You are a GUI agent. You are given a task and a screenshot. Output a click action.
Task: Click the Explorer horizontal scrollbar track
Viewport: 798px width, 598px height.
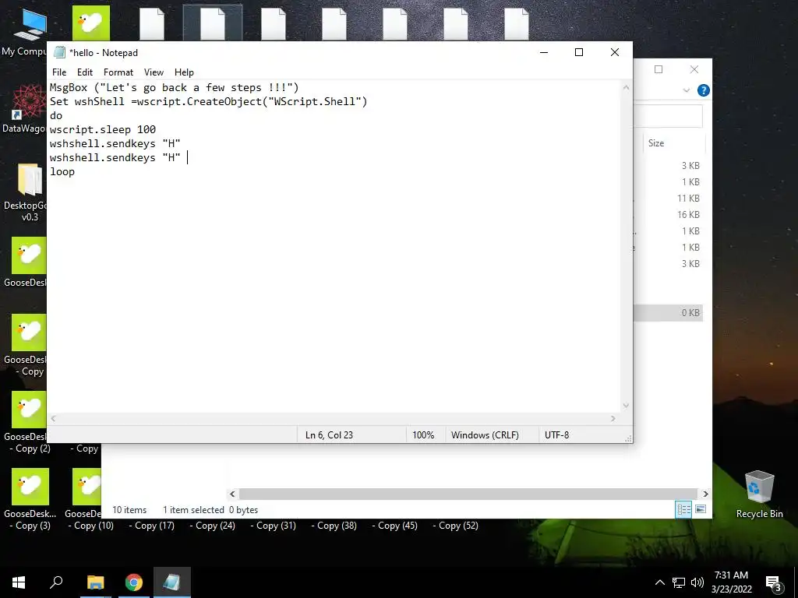(x=468, y=494)
